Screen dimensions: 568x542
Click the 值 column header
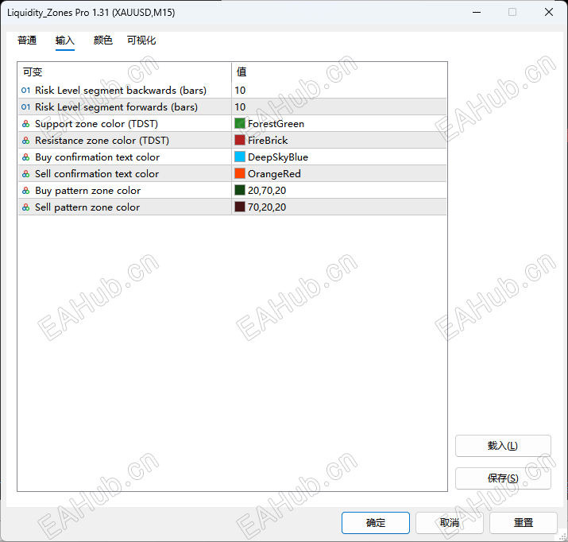pyautogui.click(x=339, y=72)
